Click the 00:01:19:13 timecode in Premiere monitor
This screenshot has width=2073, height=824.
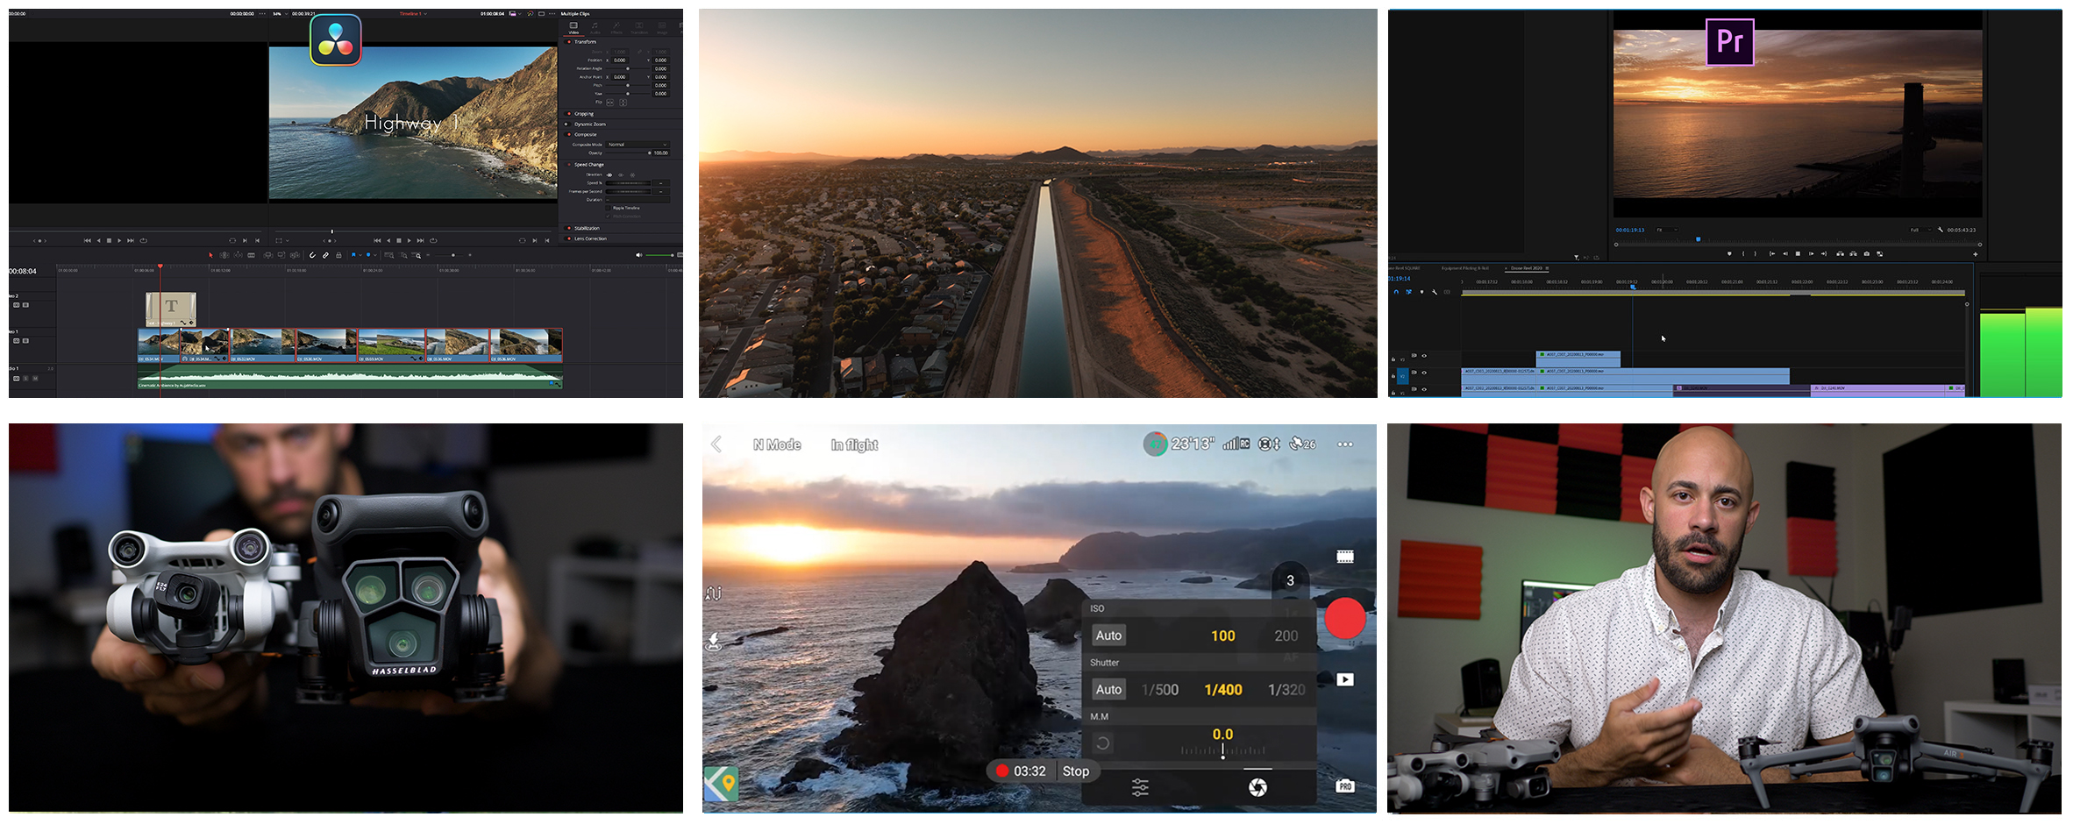click(x=1630, y=230)
